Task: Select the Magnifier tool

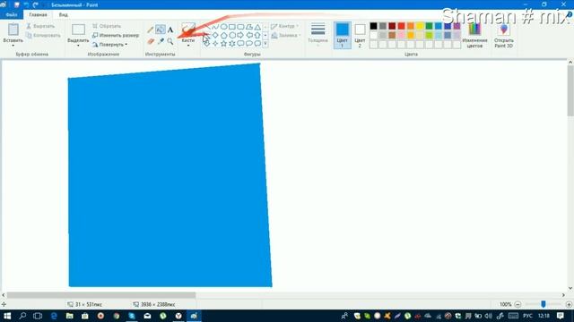Action: 170,42
